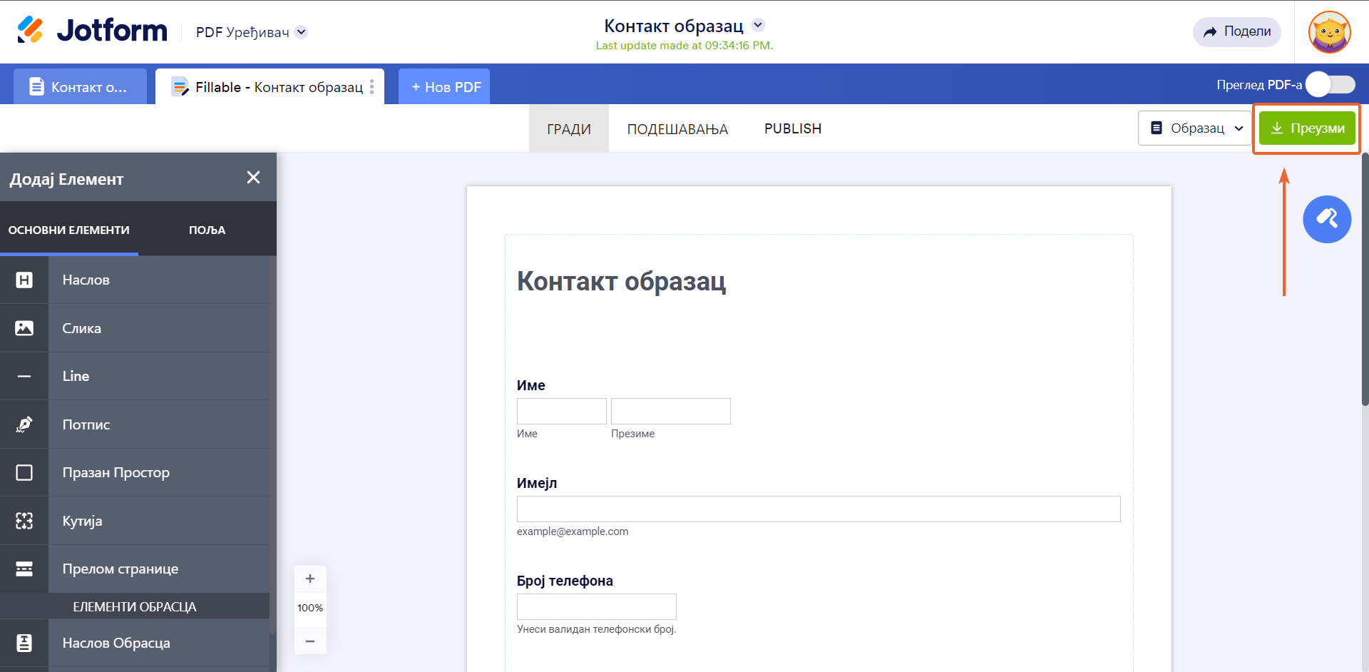This screenshot has width=1369, height=672.
Task: Click the Имејл input field
Action: (818, 509)
